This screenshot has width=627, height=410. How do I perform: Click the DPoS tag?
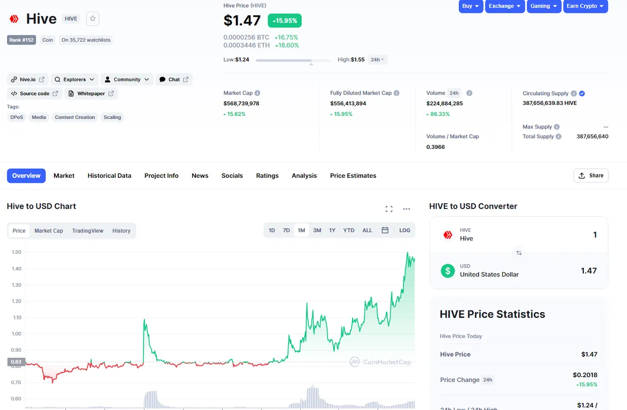(17, 118)
